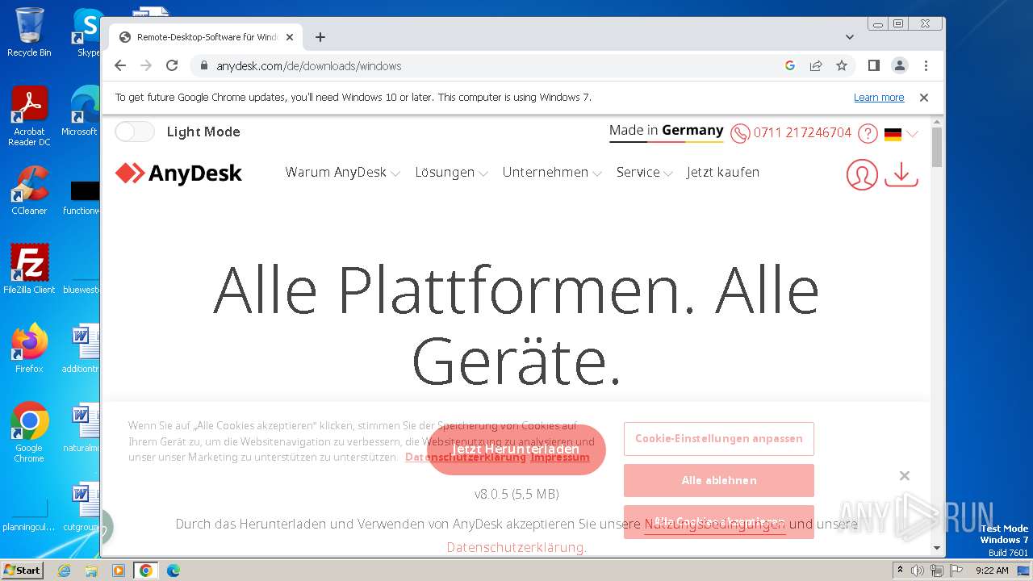The width and height of the screenshot is (1033, 581).
Task: Open Chrome tab search chevron
Action: pyautogui.click(x=850, y=37)
